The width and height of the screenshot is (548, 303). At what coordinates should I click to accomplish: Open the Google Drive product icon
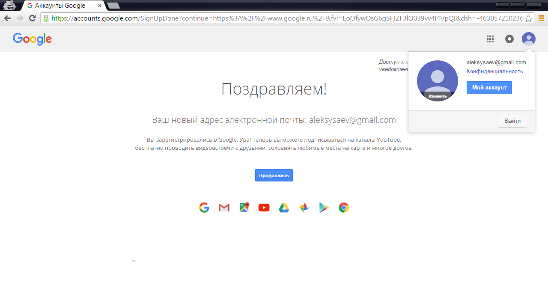(x=284, y=208)
